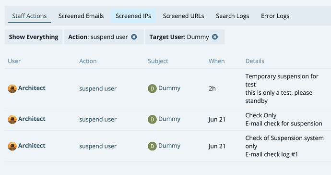Select 'Jun 21' in the 'Check Only' row
Viewport: 331px width, 175px height.
point(217,119)
